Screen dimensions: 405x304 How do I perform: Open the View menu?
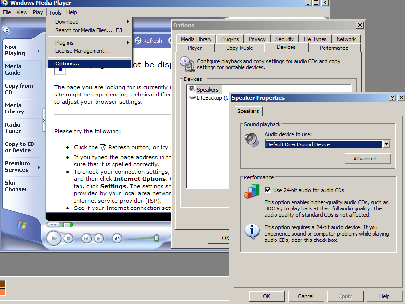(22, 12)
